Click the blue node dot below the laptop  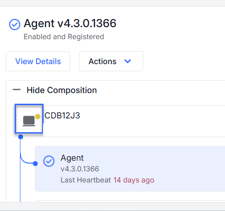click(21, 137)
